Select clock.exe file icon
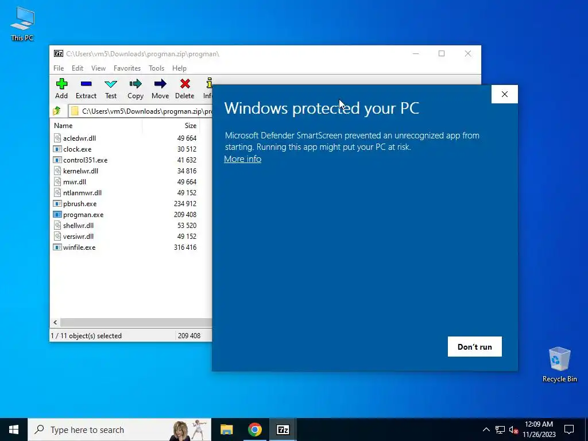 tap(57, 149)
